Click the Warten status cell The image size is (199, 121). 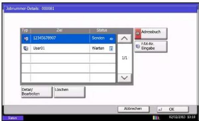[x=103, y=48]
